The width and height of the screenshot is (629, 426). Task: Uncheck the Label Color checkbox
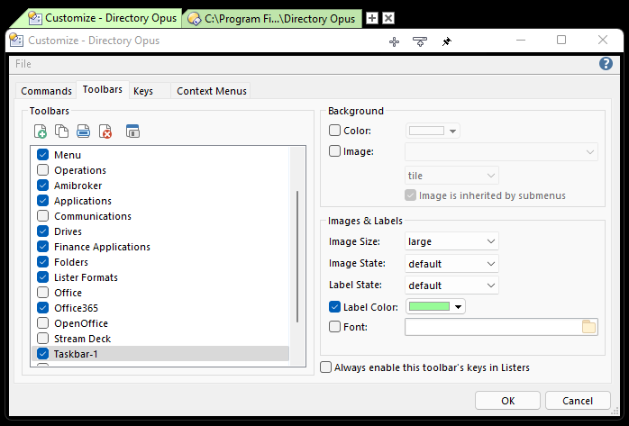pyautogui.click(x=334, y=307)
